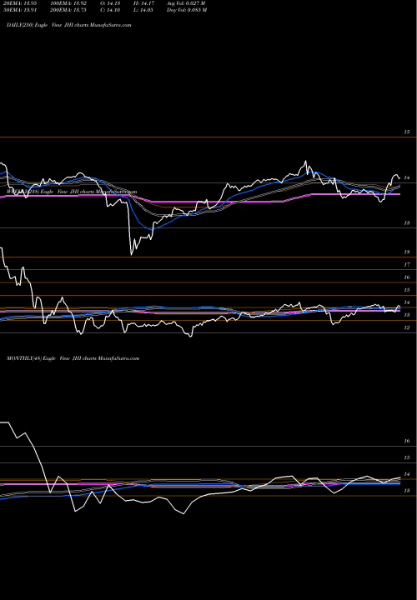Click the 13 price label on monthly chart
The width and height of the screenshot is (417, 600).
click(407, 491)
